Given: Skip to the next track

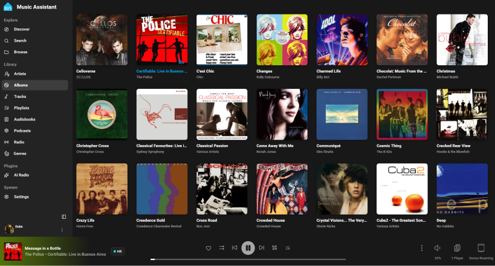Looking at the screenshot, I should tap(262, 248).
